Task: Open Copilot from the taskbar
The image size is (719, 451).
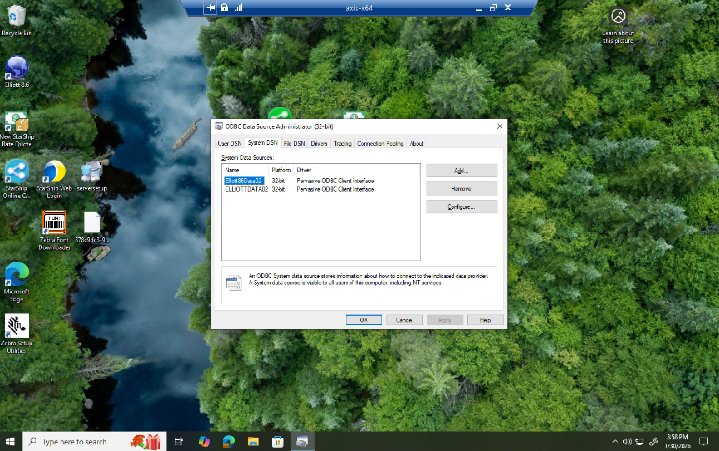Action: [x=204, y=442]
